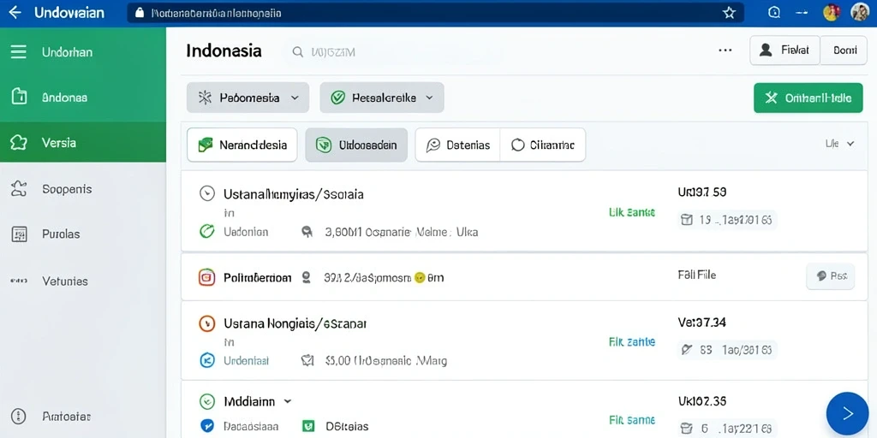877x438 pixels.
Task: Open the hamburger menu beside Undorhan
Action: 19,52
